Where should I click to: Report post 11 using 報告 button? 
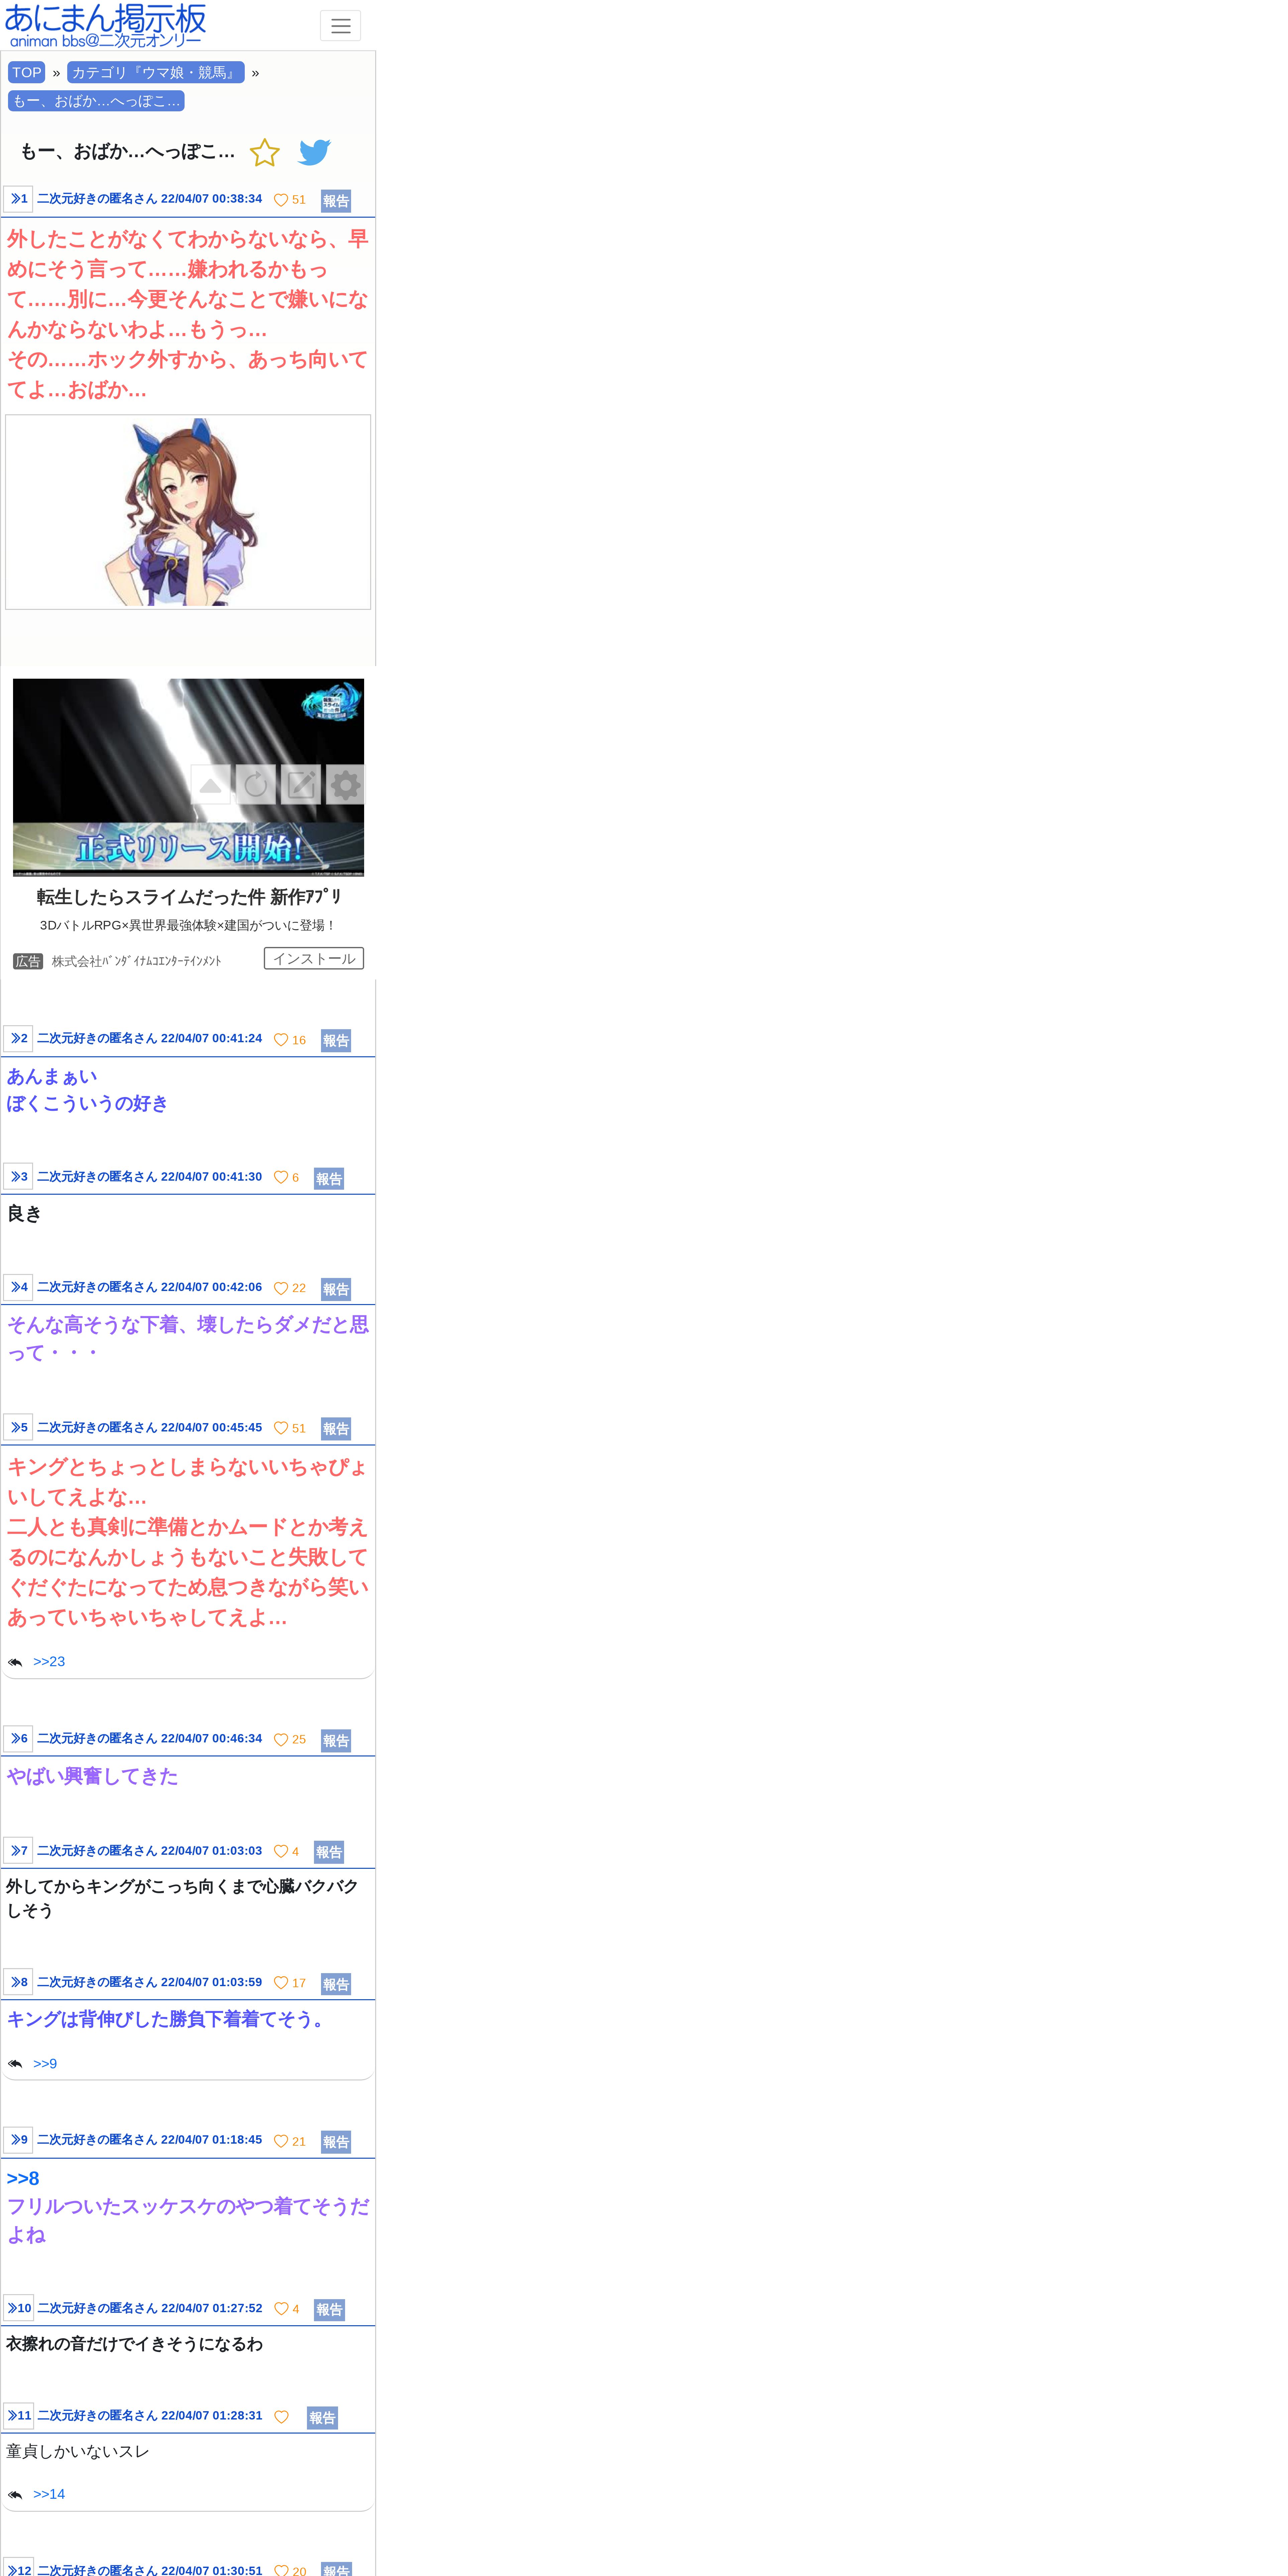coord(322,2418)
